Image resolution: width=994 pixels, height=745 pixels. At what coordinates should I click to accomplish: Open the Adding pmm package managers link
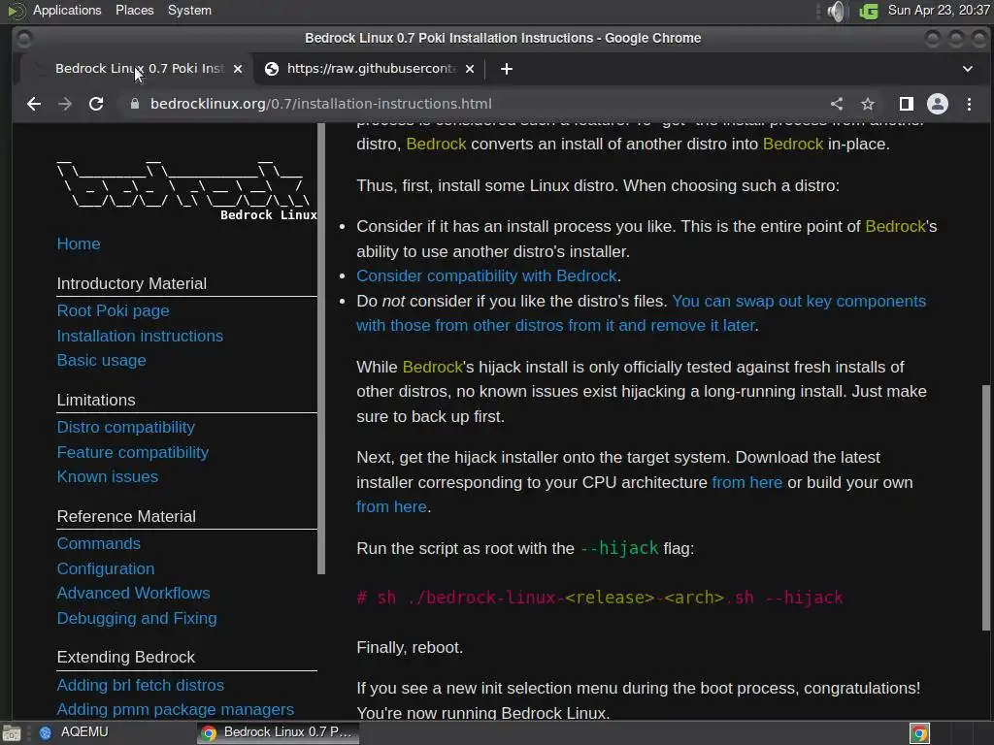[176, 710]
